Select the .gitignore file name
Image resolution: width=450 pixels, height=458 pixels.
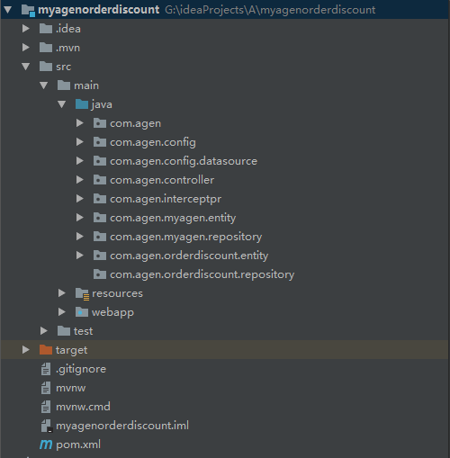click(x=81, y=370)
